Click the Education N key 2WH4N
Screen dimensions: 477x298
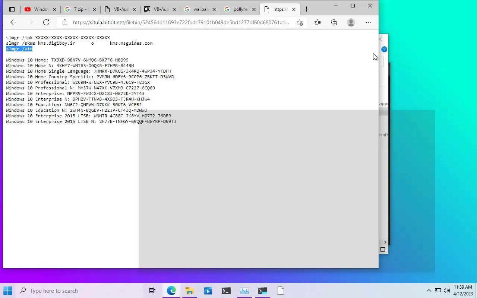(x=108, y=110)
